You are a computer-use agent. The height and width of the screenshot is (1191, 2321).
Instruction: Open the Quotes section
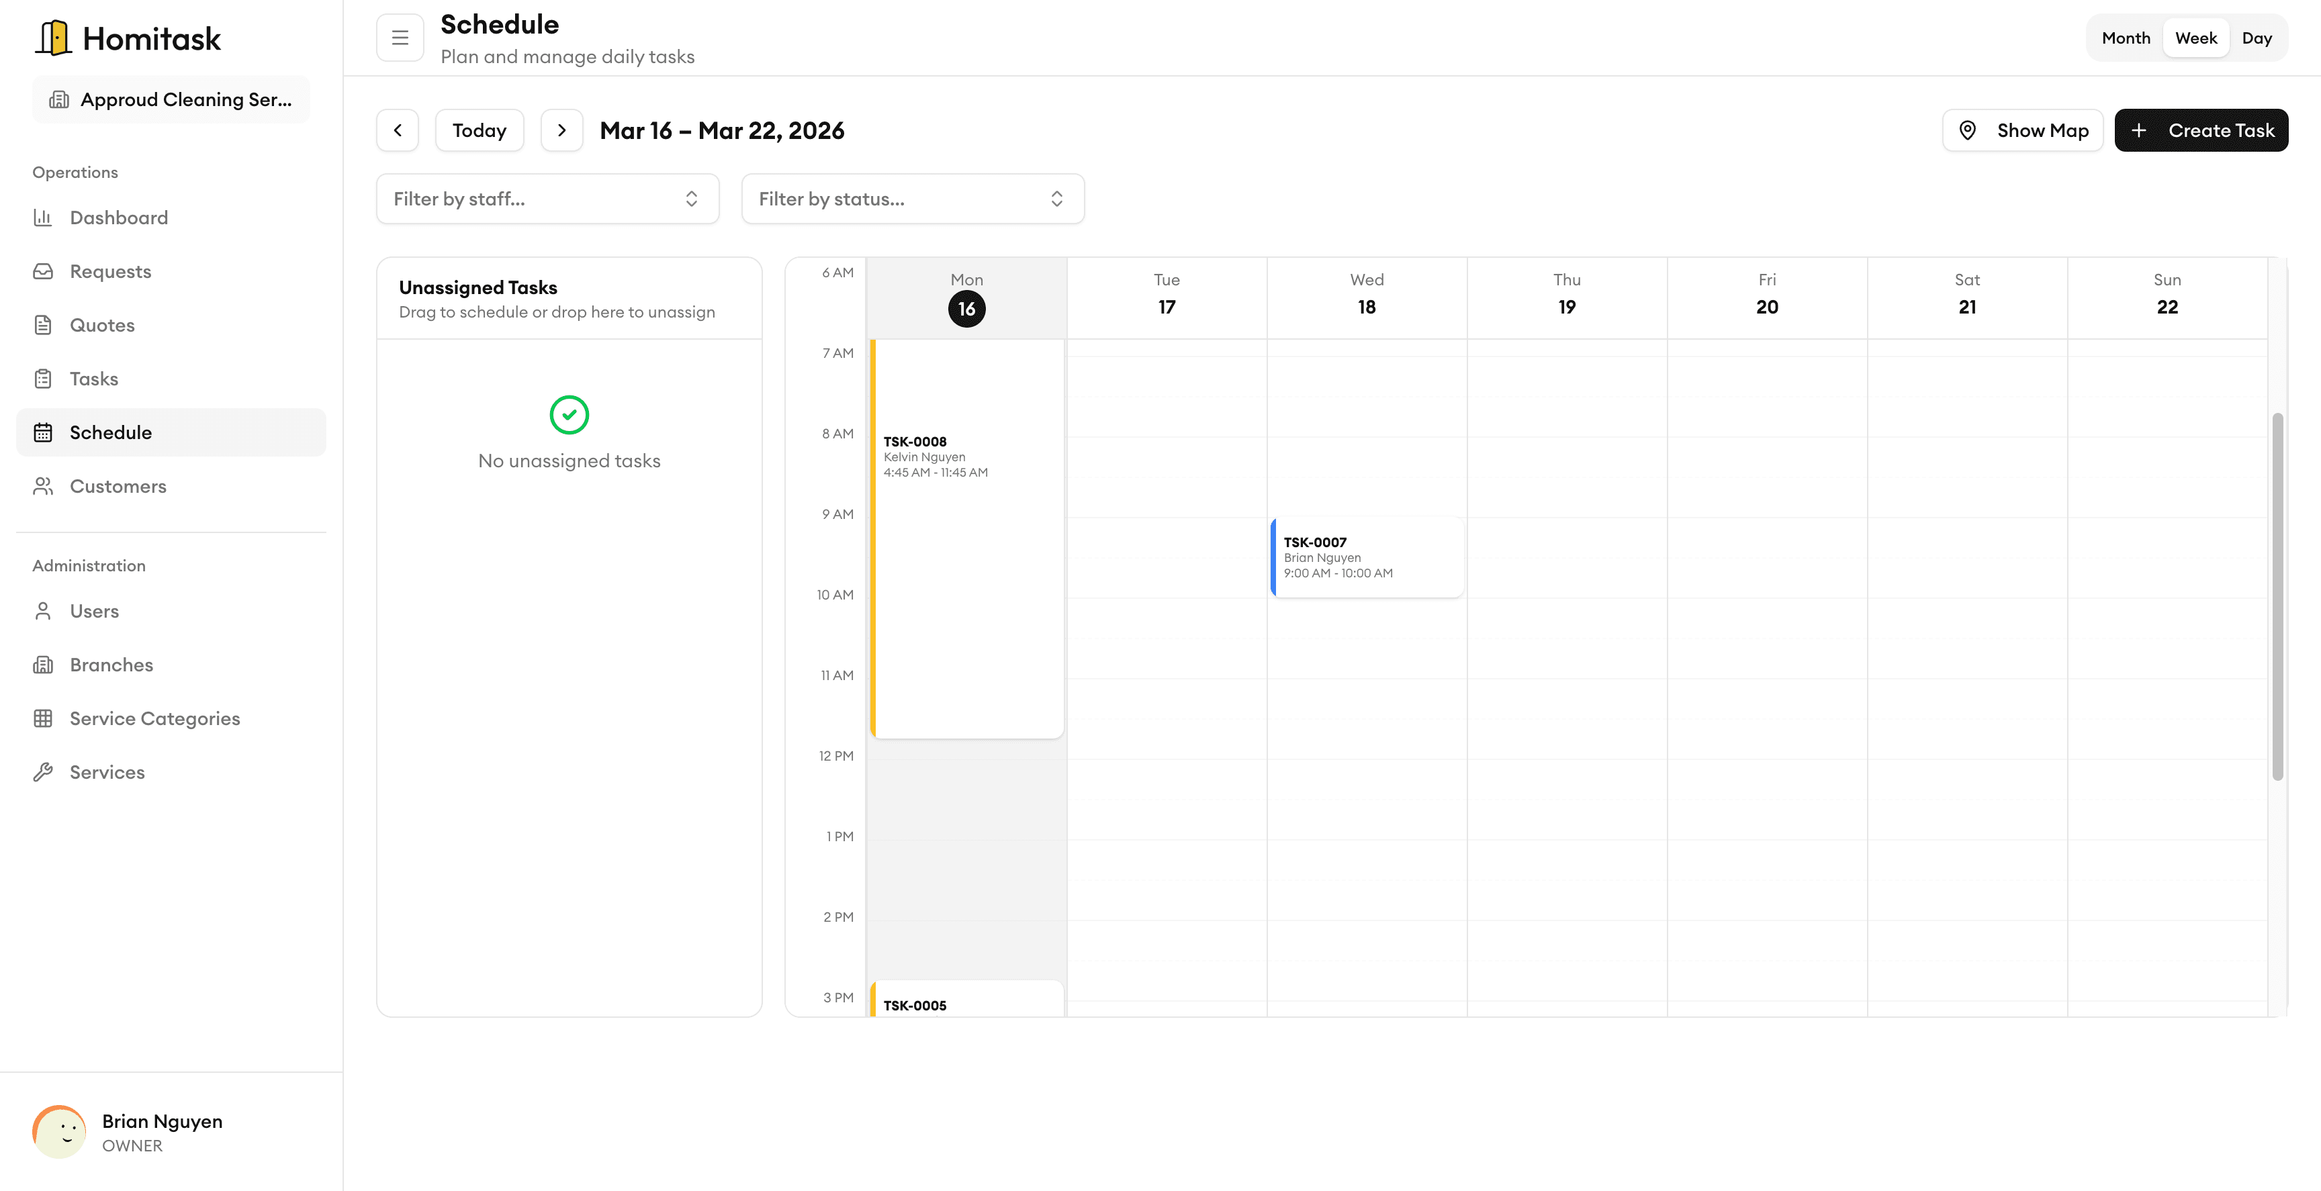click(103, 325)
